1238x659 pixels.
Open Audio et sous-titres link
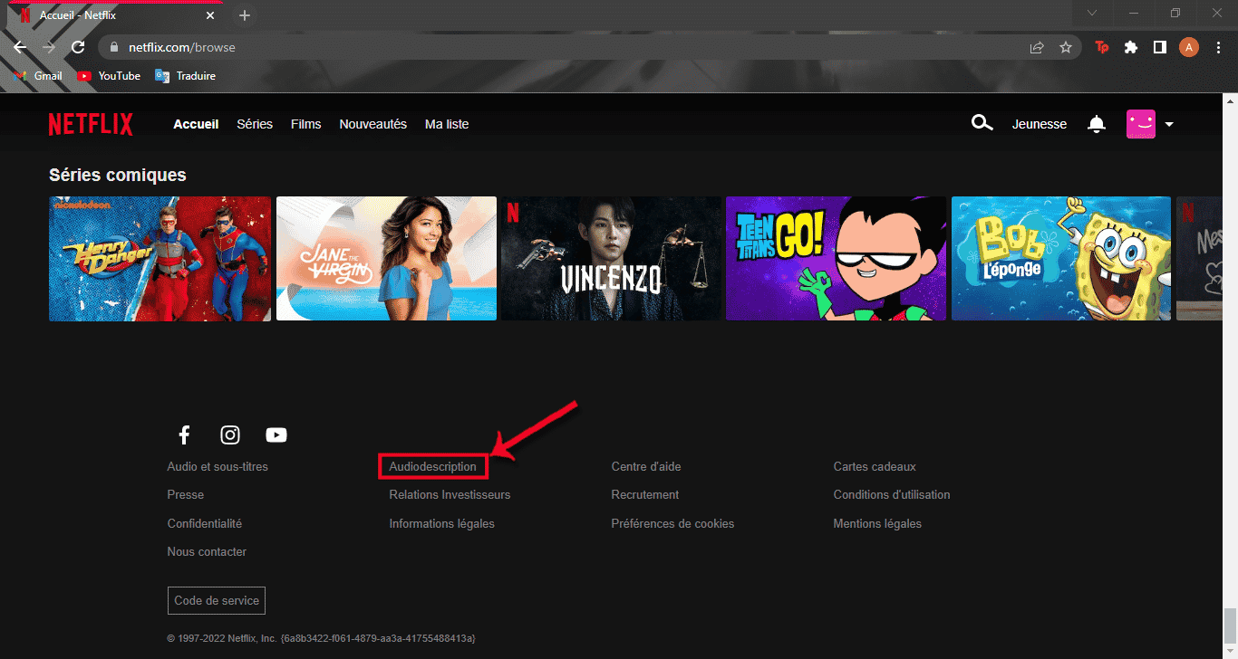click(x=218, y=467)
